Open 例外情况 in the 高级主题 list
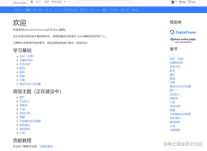The width and height of the screenshot is (207, 151). [x=25, y=125]
